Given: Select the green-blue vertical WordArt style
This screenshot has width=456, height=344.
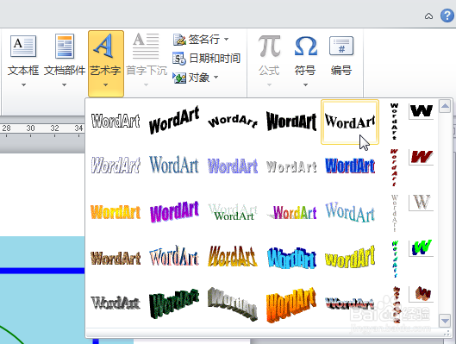Looking at the screenshot, I should (x=395, y=260).
